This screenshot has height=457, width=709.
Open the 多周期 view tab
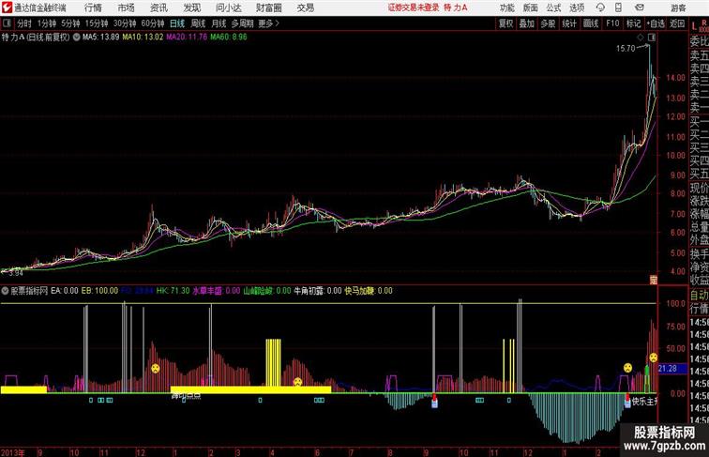(x=242, y=23)
